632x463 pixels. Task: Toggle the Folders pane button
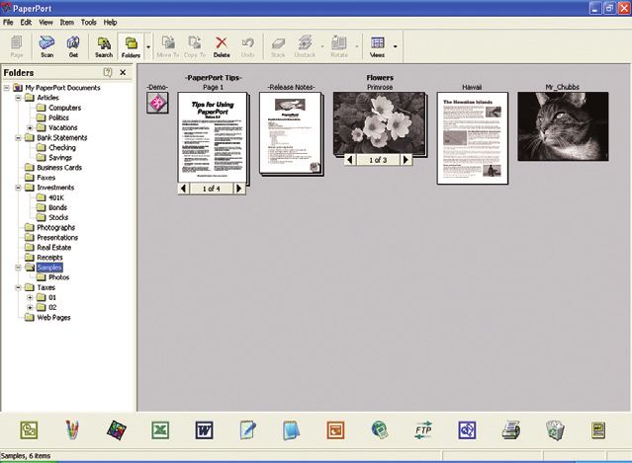coord(131,46)
